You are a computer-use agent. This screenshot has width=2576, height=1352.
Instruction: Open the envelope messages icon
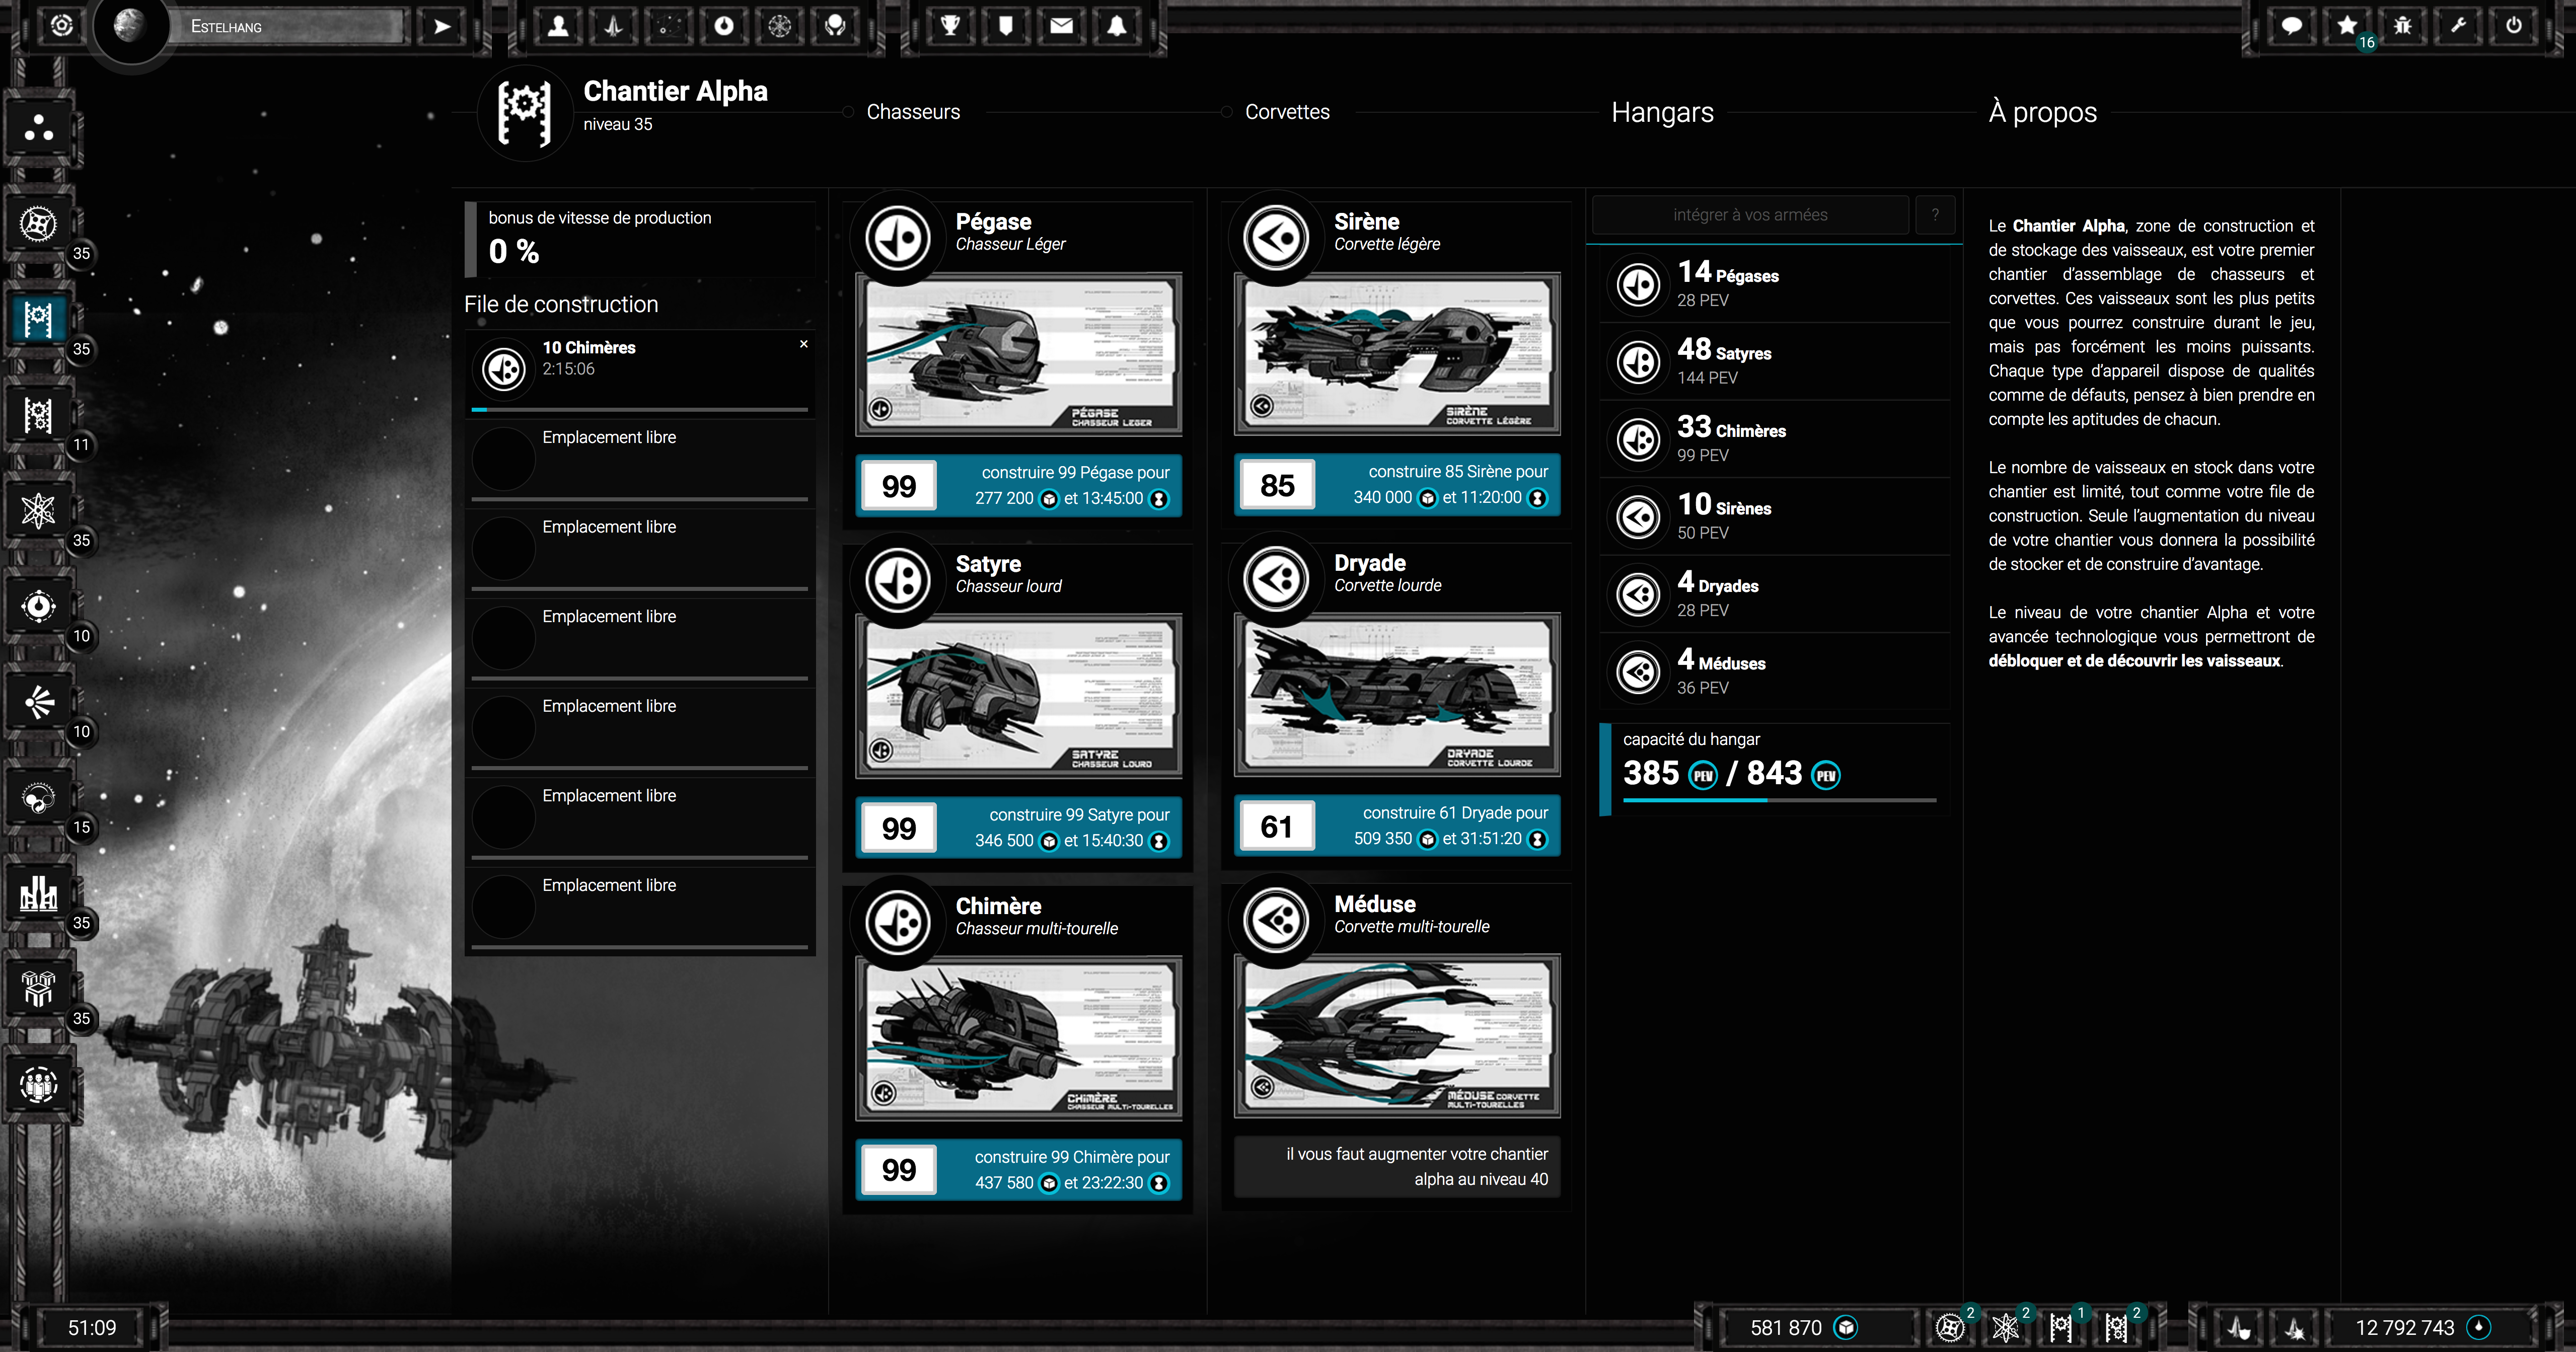coord(1061,26)
